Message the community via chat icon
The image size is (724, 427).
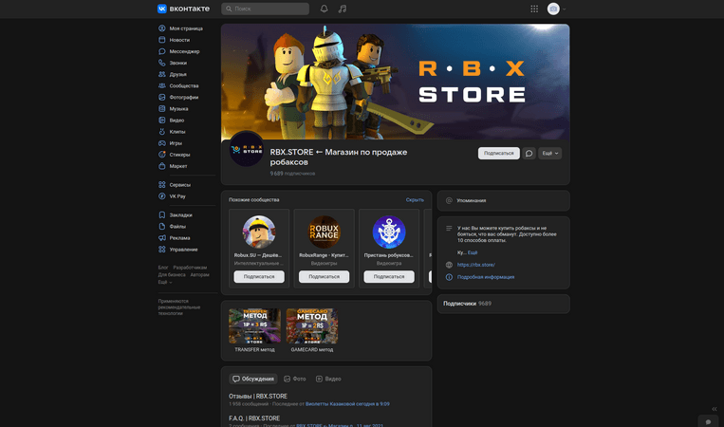coord(529,154)
